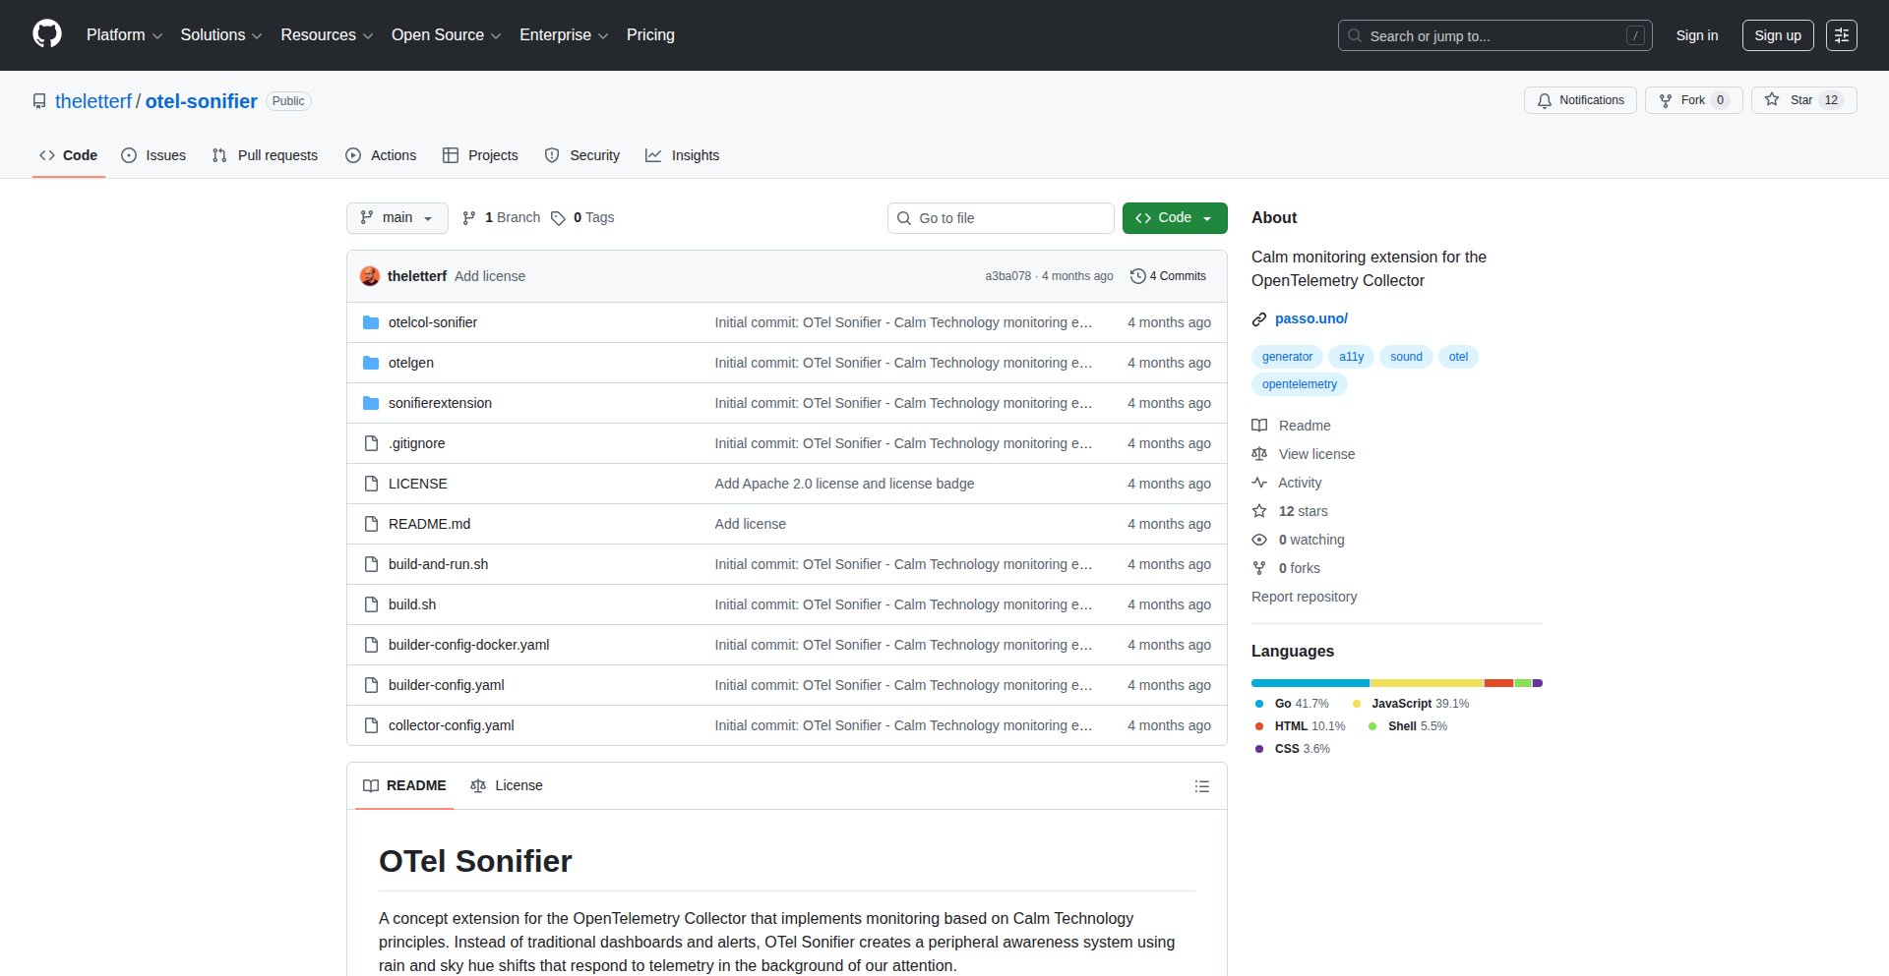Viewport: 1889px width, 976px height.
Task: Click the Notifications bell icon
Action: [1545, 100]
